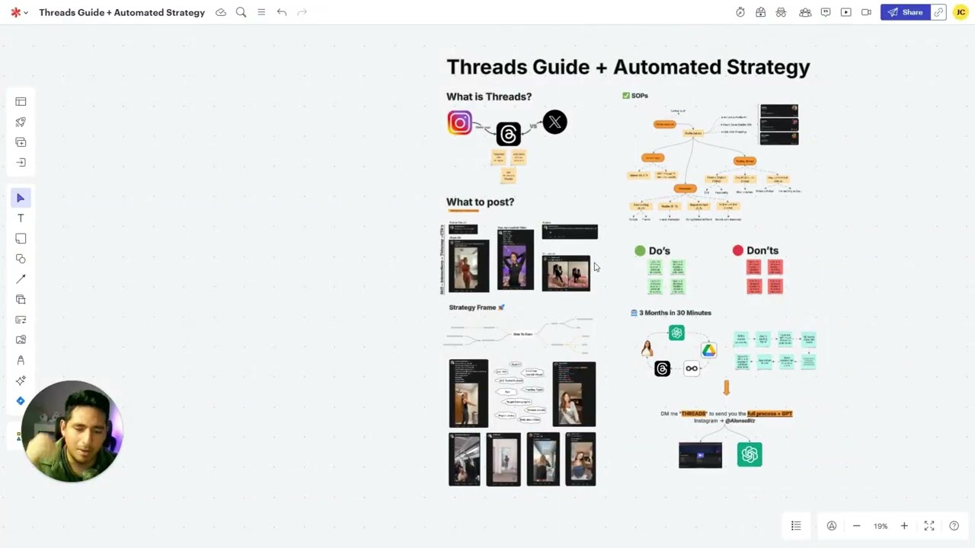Open the collaborators people icon

[x=805, y=12]
